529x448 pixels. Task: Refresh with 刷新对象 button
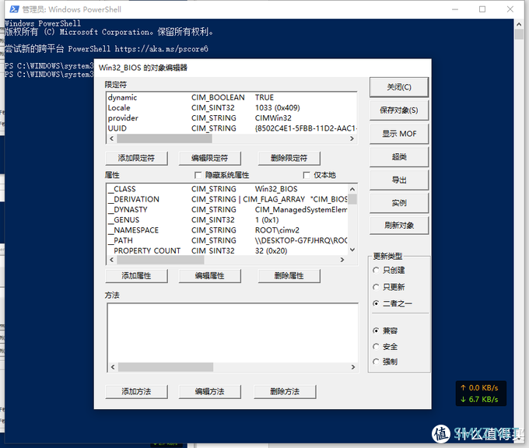tap(399, 226)
